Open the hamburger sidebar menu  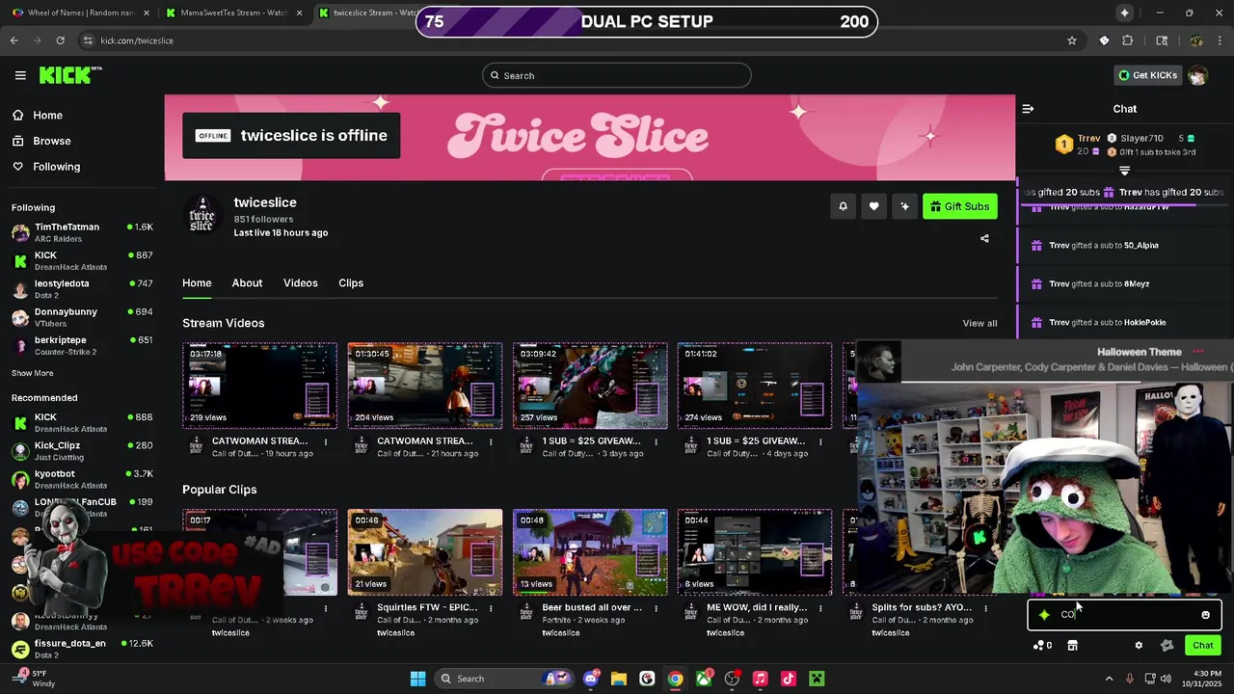coord(20,75)
